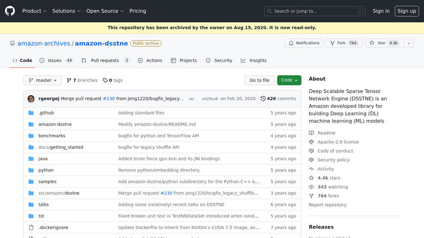
Task: Click the Notifications bell icon
Action: (x=291, y=43)
